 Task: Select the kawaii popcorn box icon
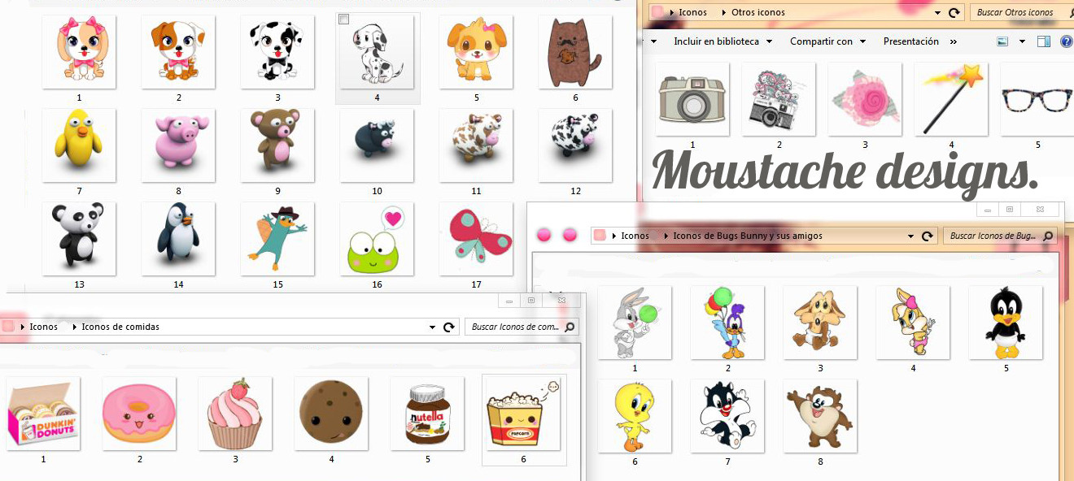[x=523, y=414]
